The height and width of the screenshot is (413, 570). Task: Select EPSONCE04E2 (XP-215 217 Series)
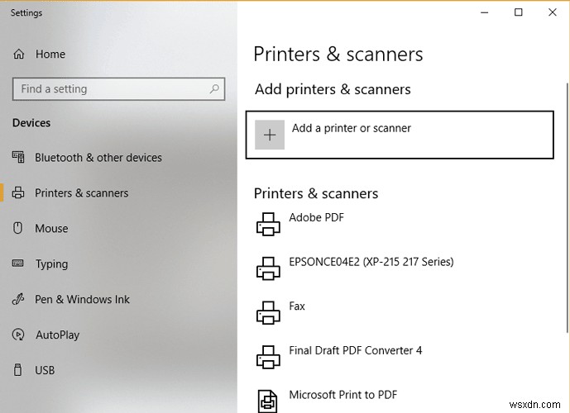pyautogui.click(x=371, y=262)
